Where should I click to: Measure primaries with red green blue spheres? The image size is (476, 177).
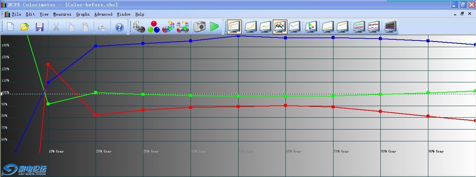(x=154, y=27)
